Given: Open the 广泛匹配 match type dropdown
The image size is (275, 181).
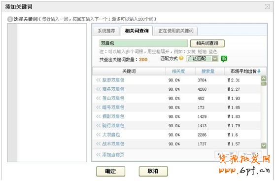Looking at the screenshot, I should click(215, 59).
